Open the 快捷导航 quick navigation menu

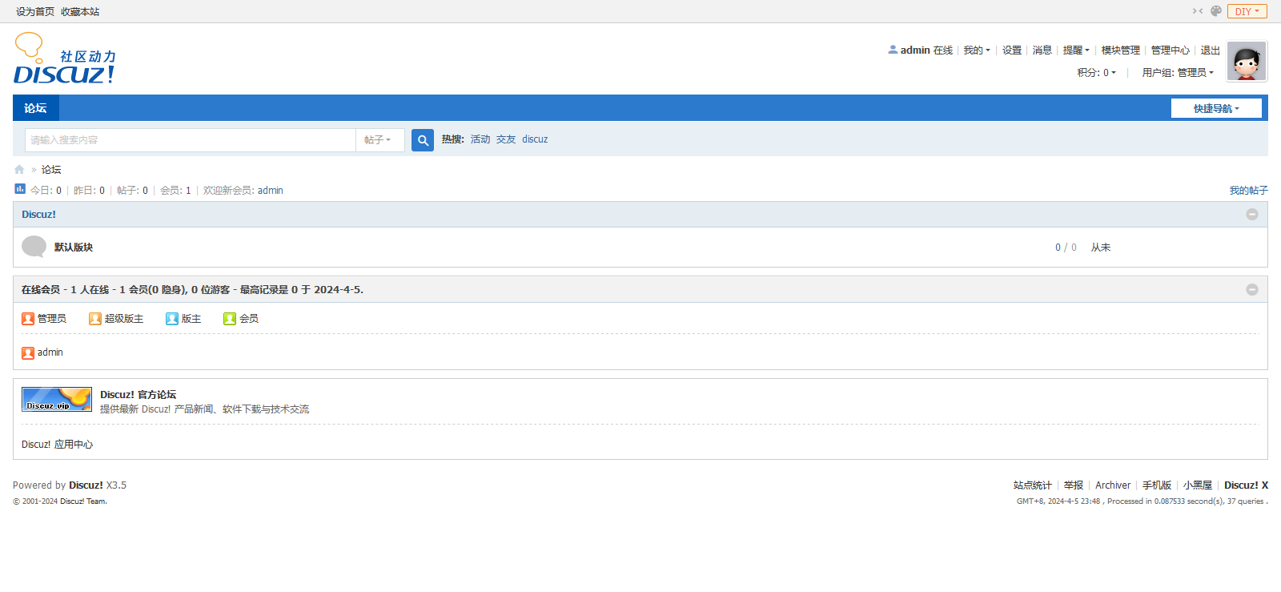click(x=1216, y=108)
